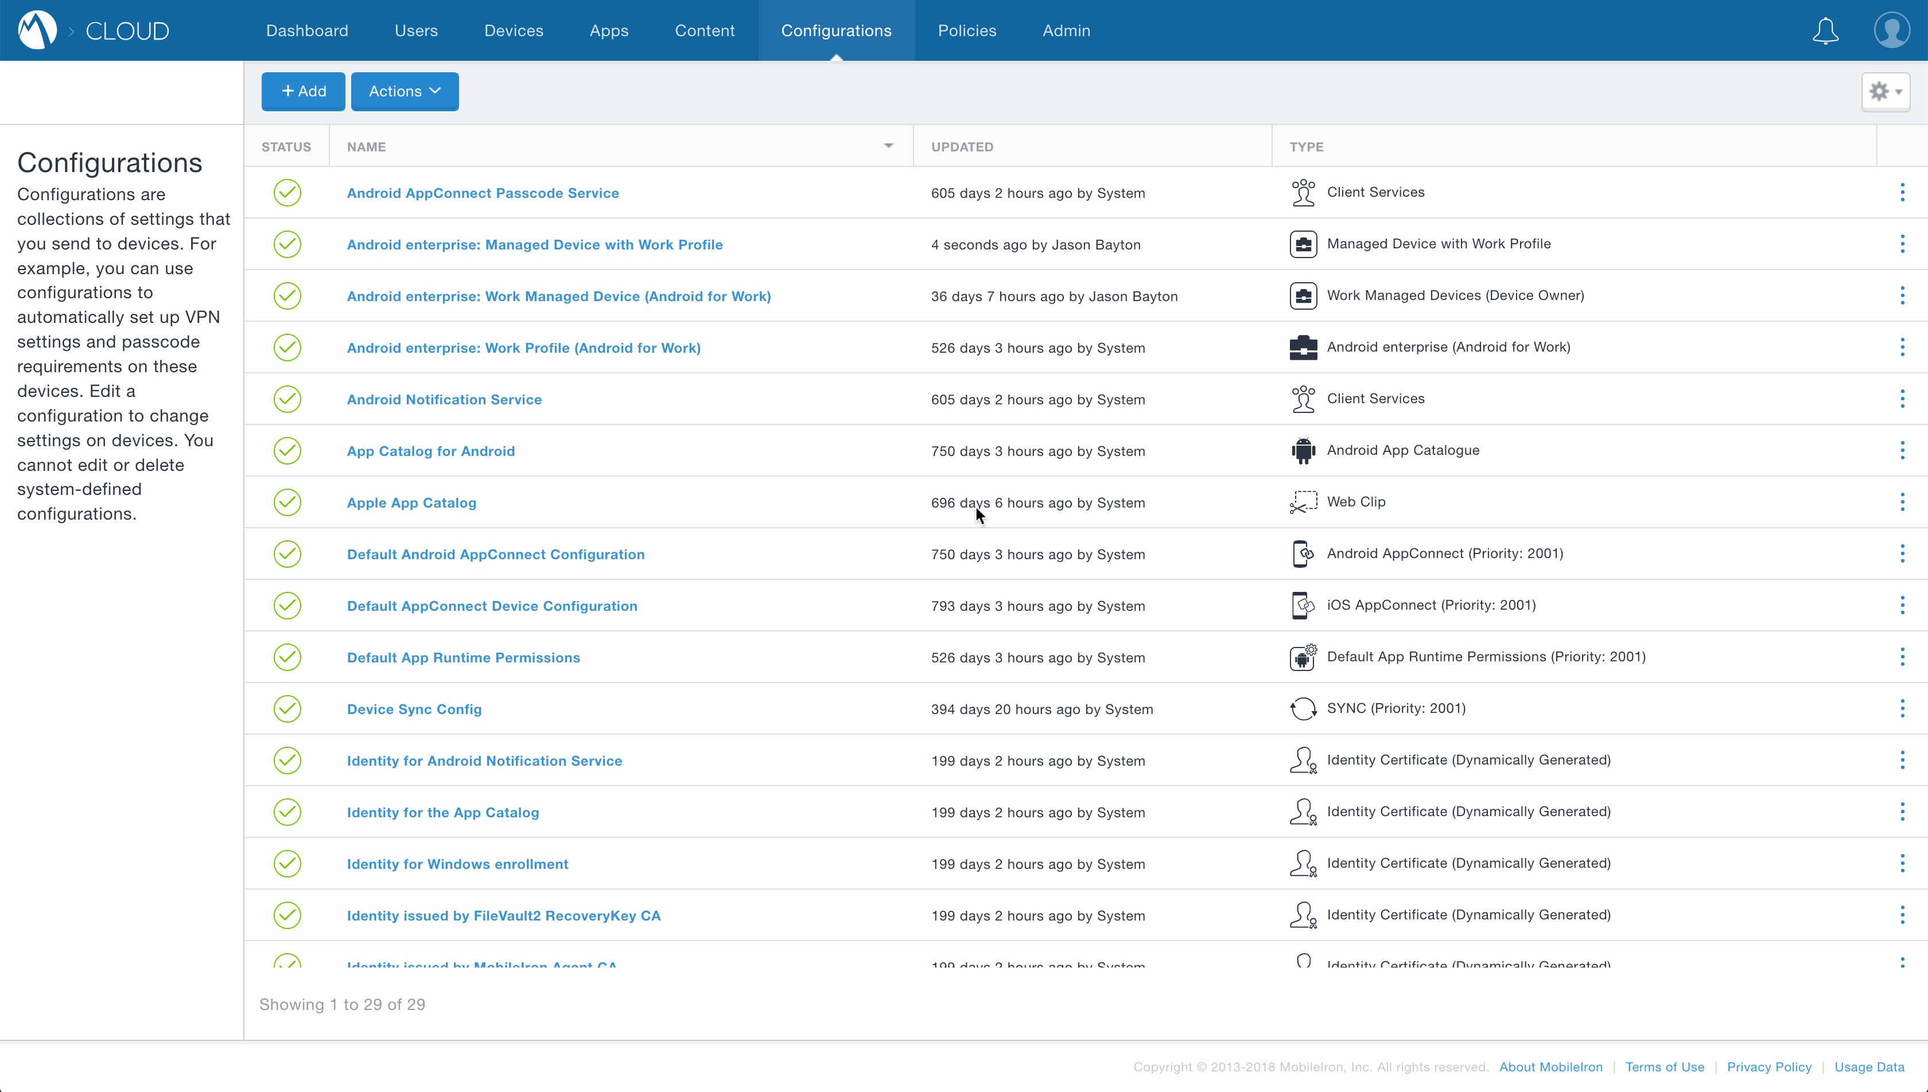Click the sort arrow in the Name column header

pyautogui.click(x=888, y=145)
